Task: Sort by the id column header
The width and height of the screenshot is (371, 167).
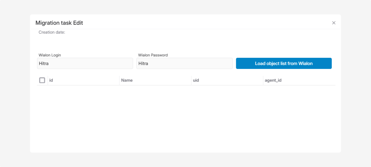Action: click(51, 80)
